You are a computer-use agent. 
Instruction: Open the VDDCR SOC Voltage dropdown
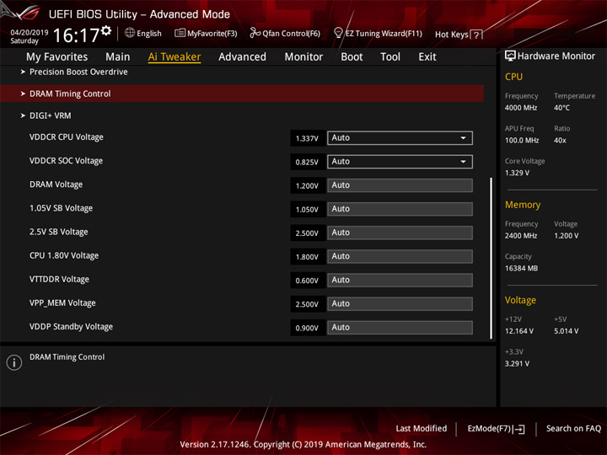pyautogui.click(x=400, y=162)
